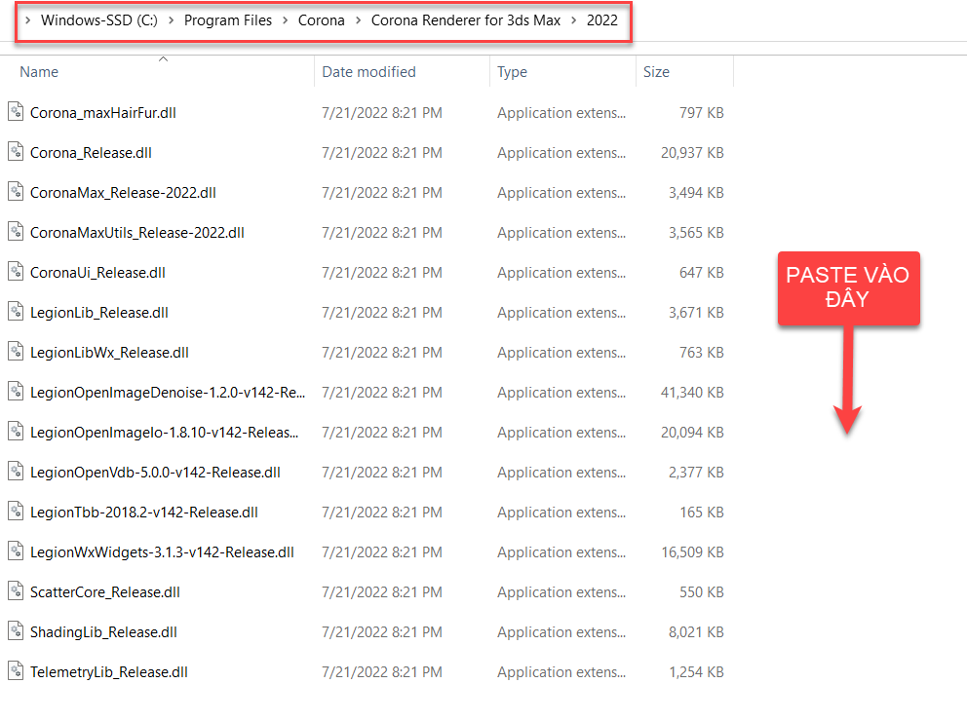
Task: Go to Corona folder in address path
Action: (x=321, y=20)
